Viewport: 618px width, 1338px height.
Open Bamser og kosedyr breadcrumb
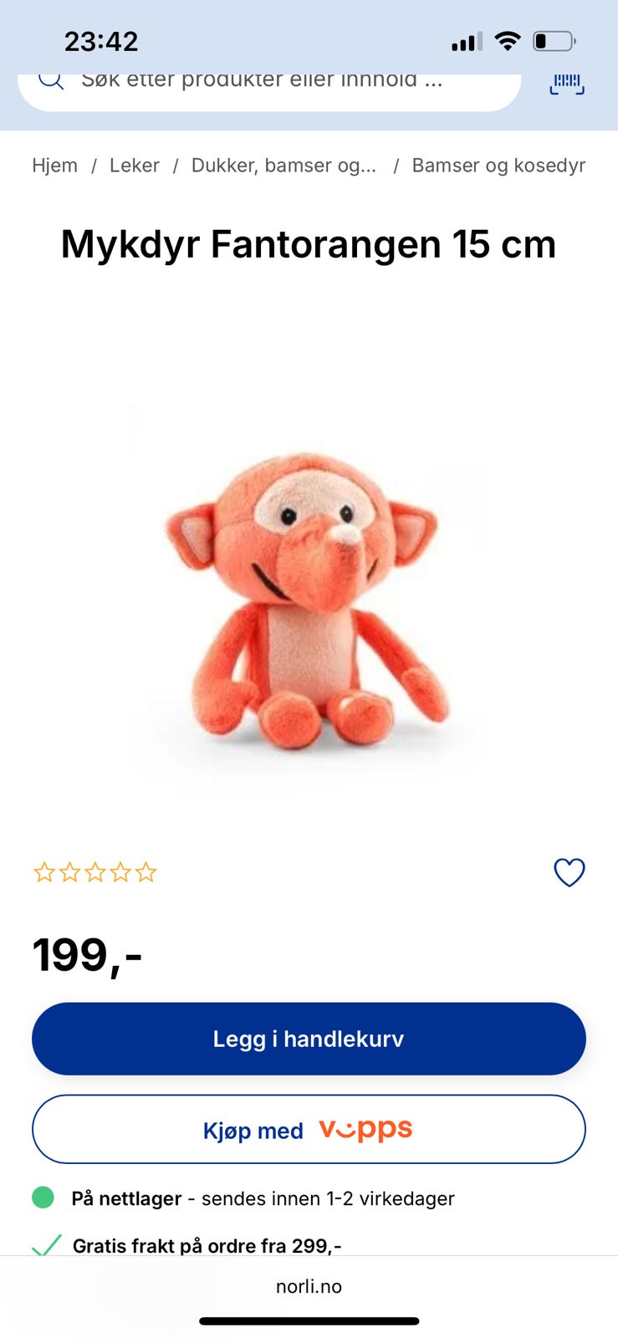click(498, 166)
